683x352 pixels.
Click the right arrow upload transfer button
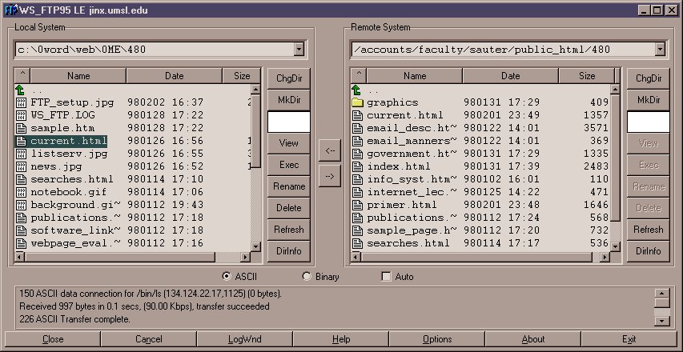coord(330,174)
